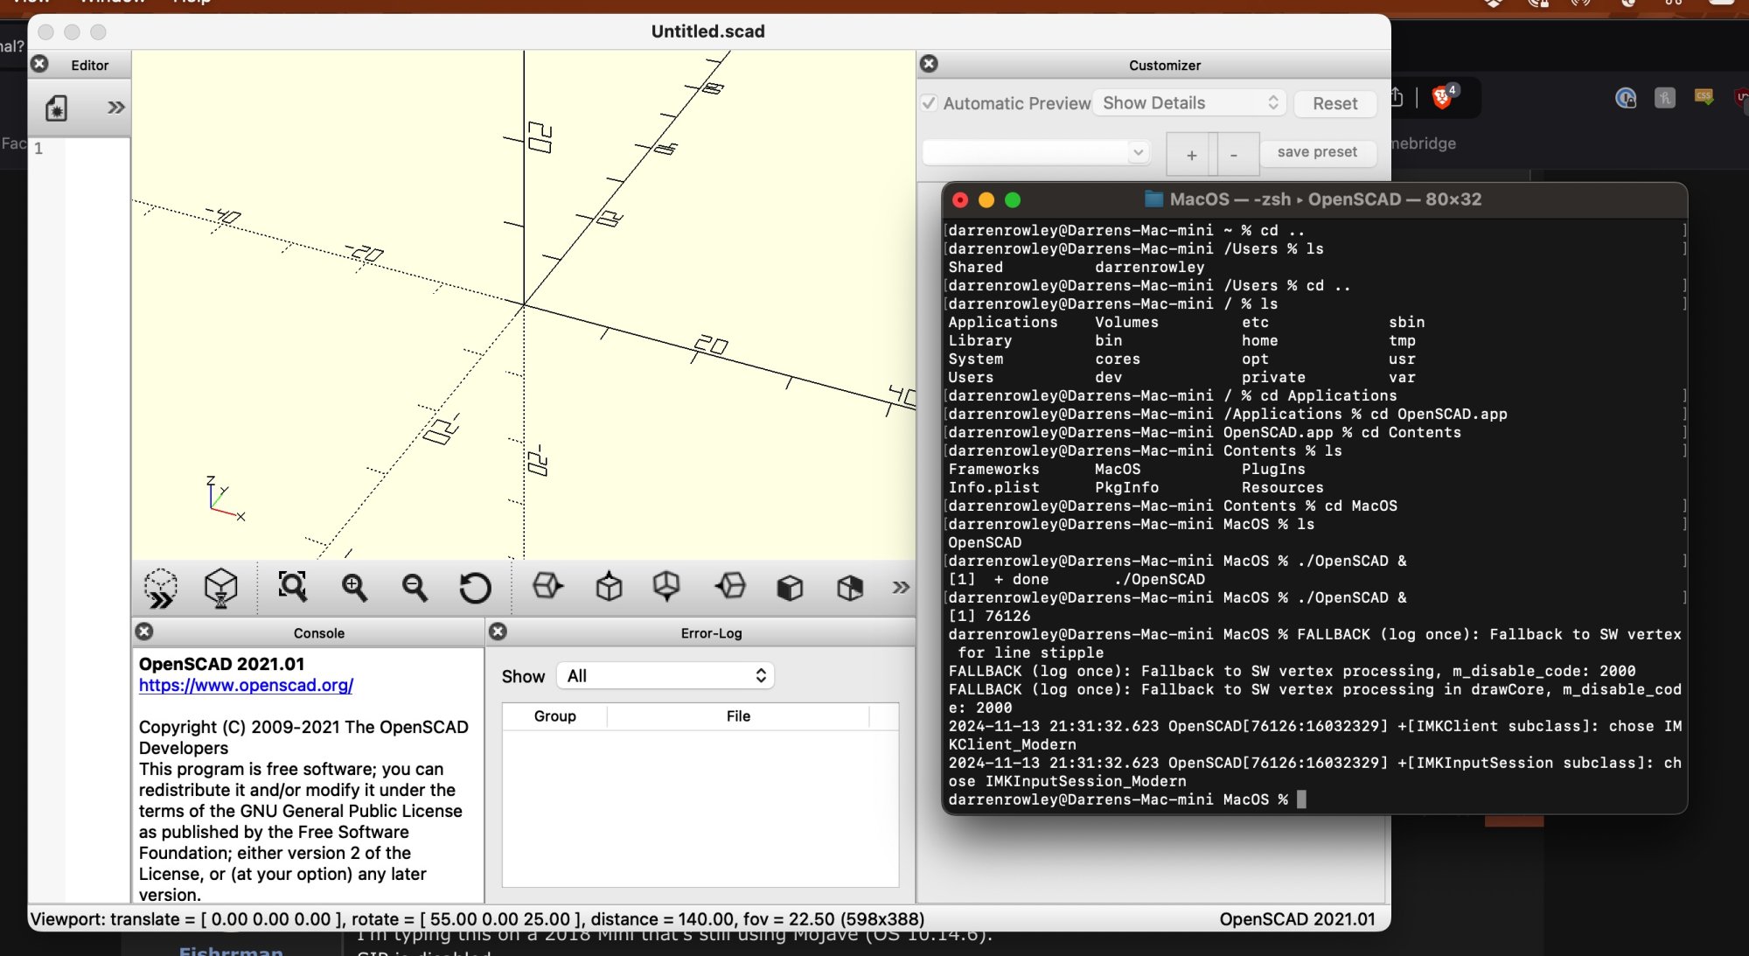
Task: Click the 3D viewport axes origin
Action: click(x=524, y=304)
